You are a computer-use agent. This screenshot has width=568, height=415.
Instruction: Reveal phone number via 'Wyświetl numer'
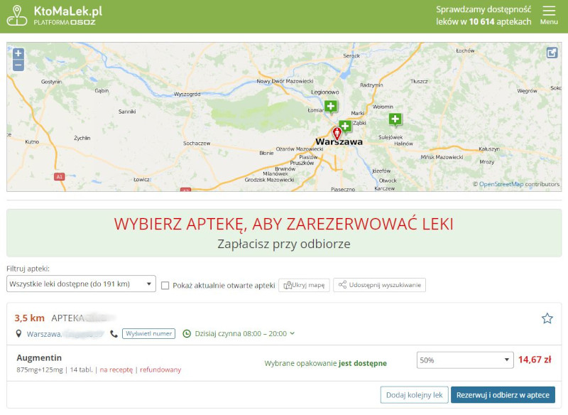pos(148,333)
